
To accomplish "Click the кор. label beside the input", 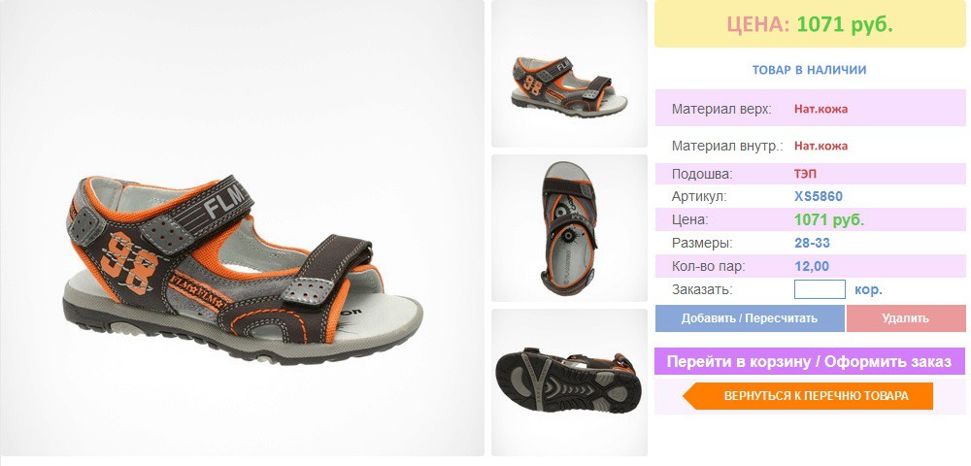I will point(868,289).
